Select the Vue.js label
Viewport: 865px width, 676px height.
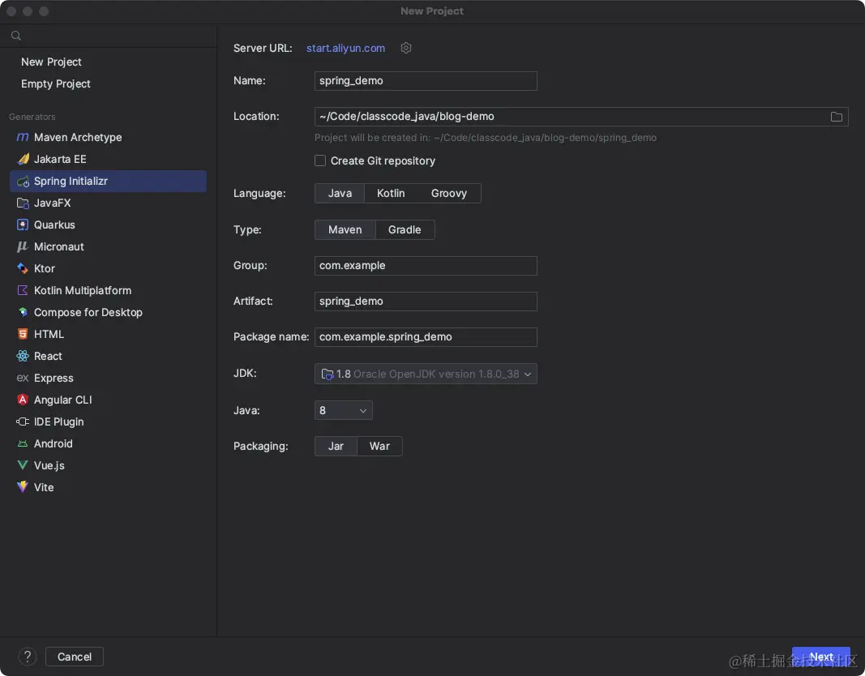click(x=49, y=466)
